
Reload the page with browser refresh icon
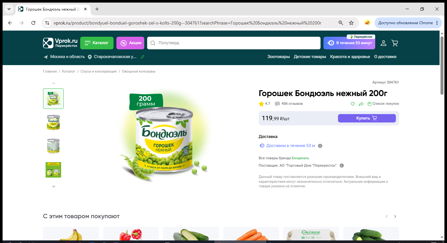tap(33, 23)
